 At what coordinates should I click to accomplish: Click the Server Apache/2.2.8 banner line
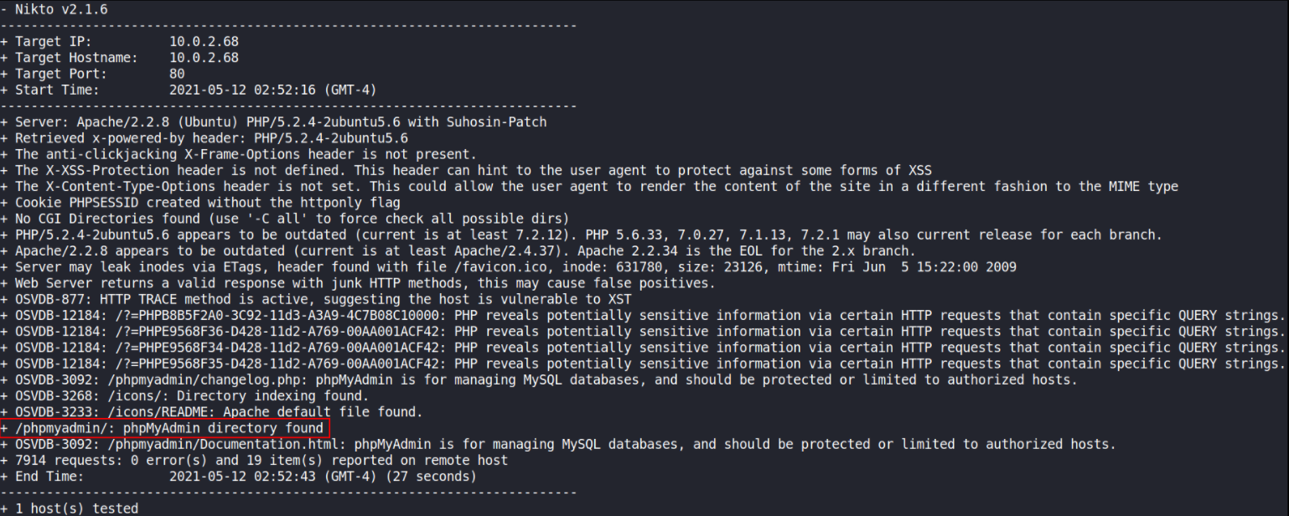tap(274, 122)
